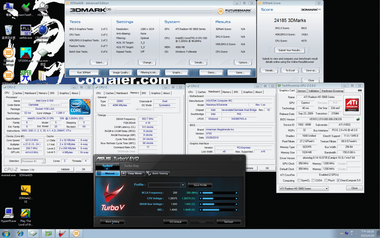Open the cpuz.exe shortcut on desktop
This screenshot has height=238, width=380.
coord(43,57)
